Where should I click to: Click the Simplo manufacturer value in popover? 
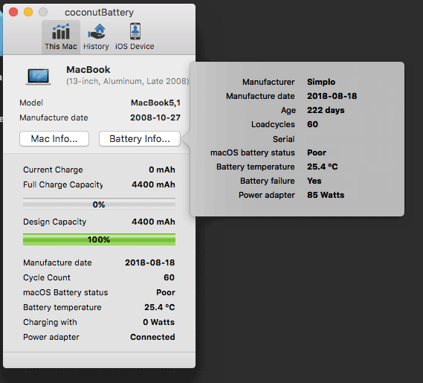pos(321,82)
